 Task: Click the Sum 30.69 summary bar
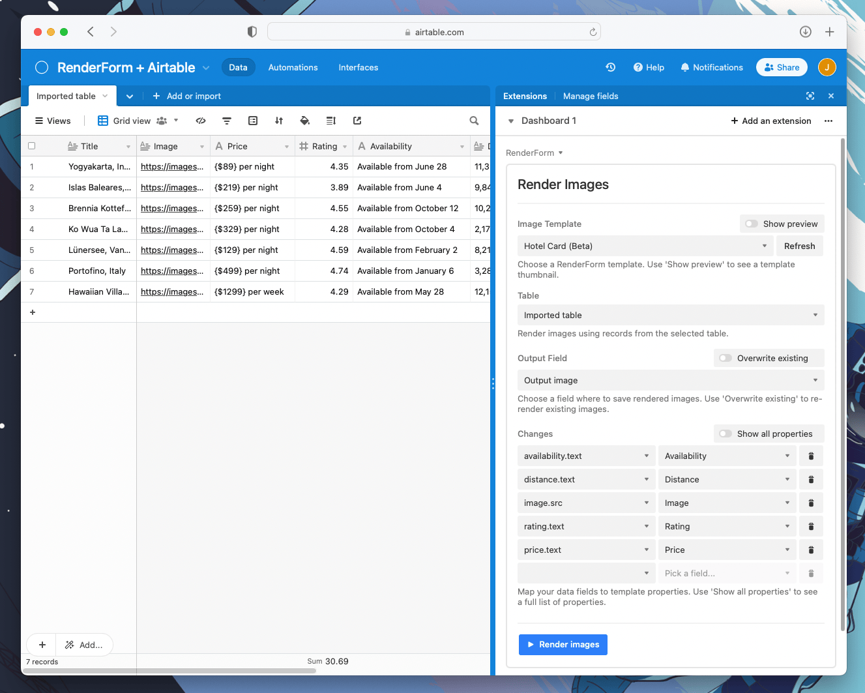pos(328,661)
